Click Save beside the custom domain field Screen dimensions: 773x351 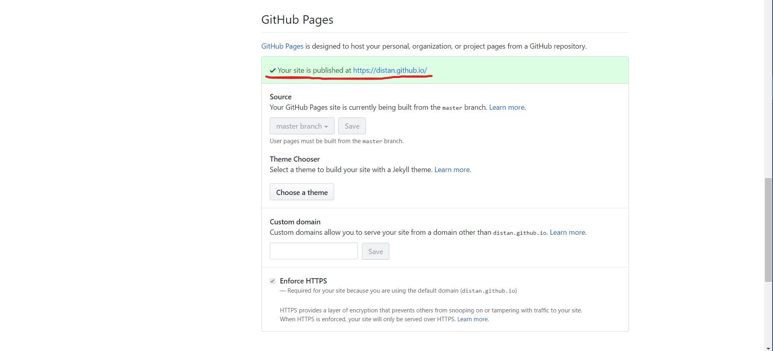pos(376,251)
